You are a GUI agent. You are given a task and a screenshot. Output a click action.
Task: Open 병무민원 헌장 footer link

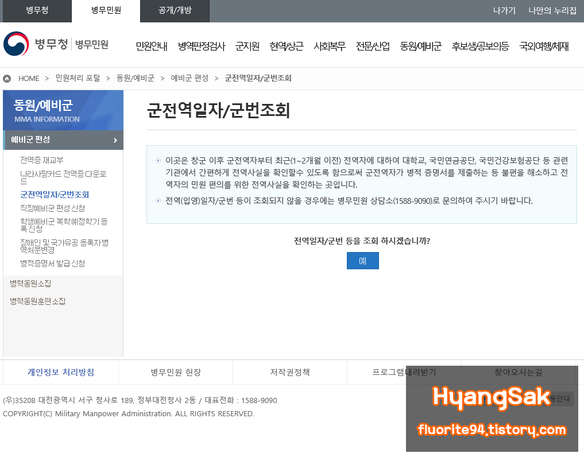(176, 372)
